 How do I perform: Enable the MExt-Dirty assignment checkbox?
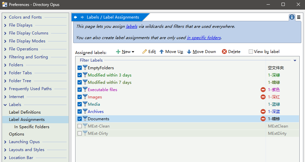79,134
